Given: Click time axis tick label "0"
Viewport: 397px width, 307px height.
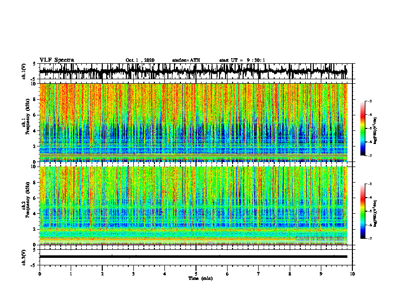Looking at the screenshot, I should pyautogui.click(x=40, y=274).
